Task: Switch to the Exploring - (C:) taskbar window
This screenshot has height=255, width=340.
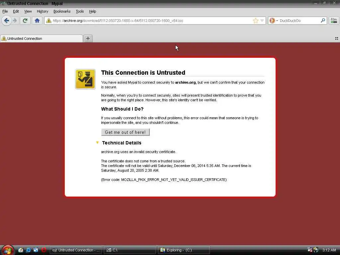Action: coord(184,250)
